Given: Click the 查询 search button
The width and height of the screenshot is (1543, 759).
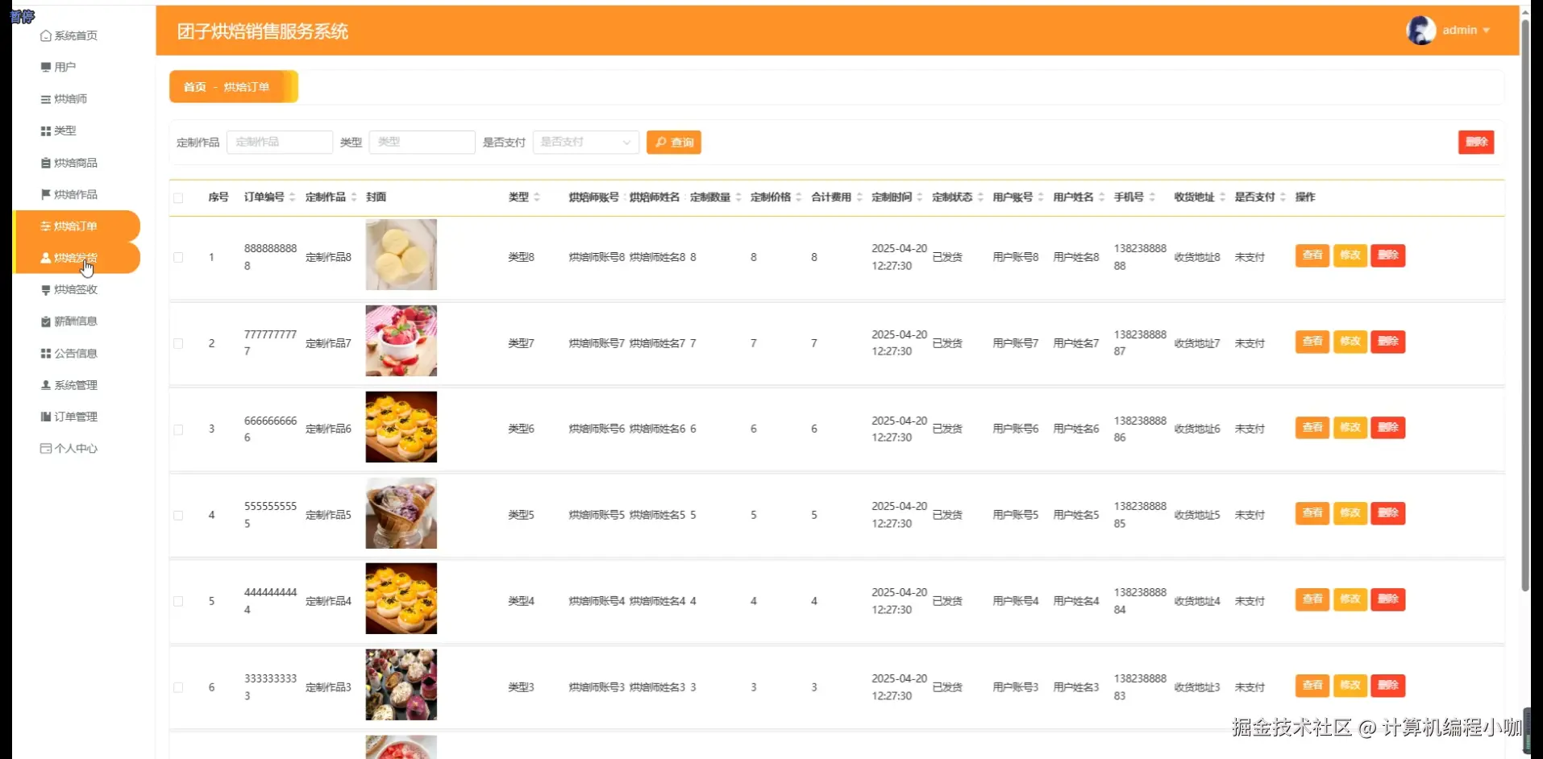Looking at the screenshot, I should pos(674,143).
